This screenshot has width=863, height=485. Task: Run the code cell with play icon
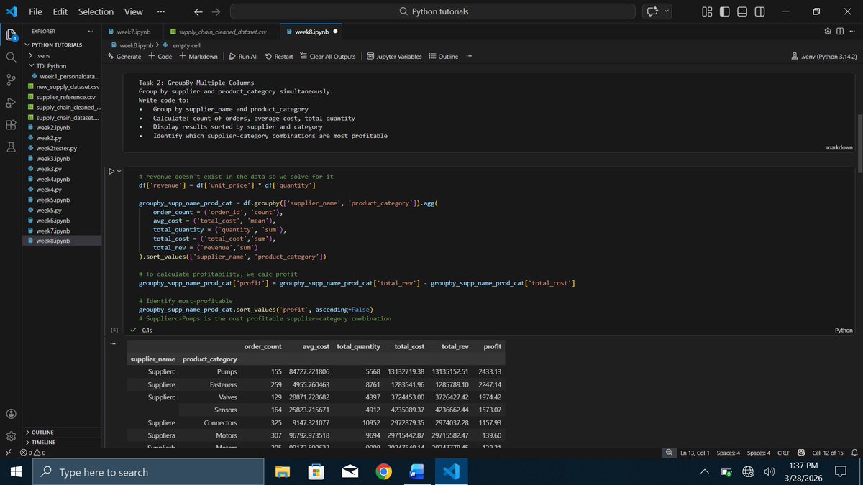point(111,171)
